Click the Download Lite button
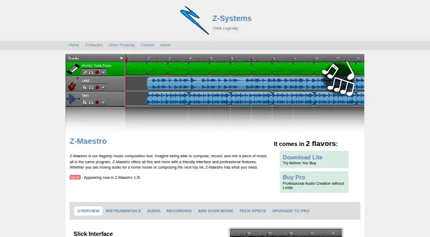Screen dimensions: 430x237 [x=314, y=159]
